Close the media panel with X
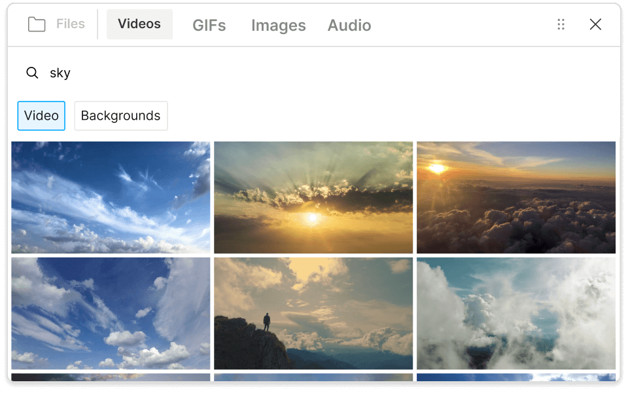 595,24
